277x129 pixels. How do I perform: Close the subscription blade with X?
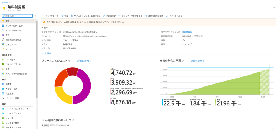274,7
